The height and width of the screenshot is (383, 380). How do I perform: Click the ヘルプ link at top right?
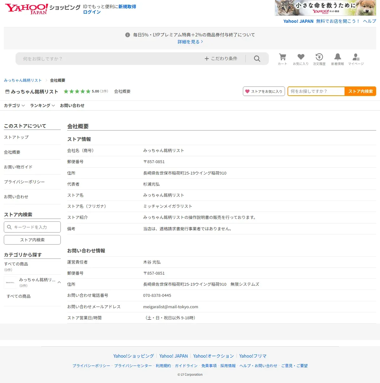[x=370, y=21]
